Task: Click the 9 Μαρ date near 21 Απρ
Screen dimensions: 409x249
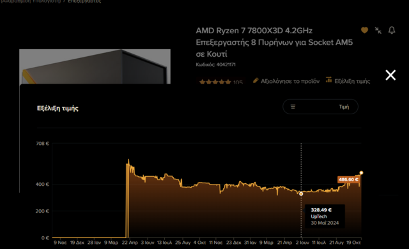Action: pyautogui.click(x=266, y=243)
